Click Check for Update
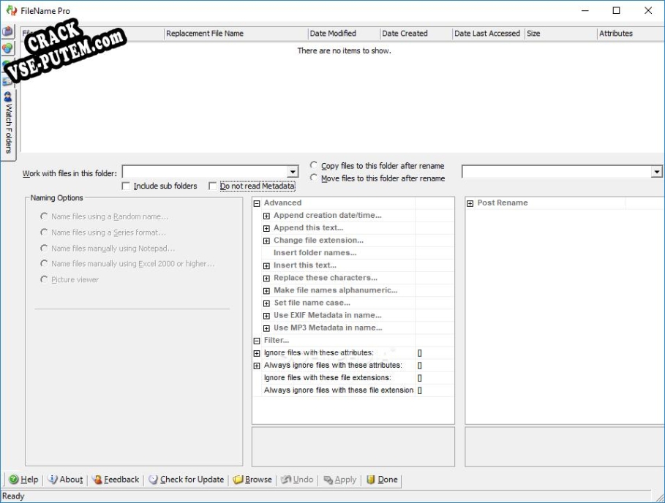The width and height of the screenshot is (665, 503). (186, 480)
